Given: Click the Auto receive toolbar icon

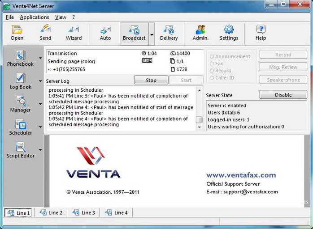Looking at the screenshot, I should click(x=105, y=30).
